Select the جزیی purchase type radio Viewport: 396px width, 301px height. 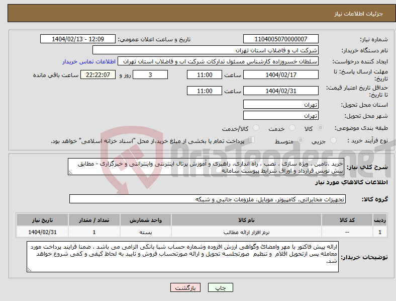pyautogui.click(x=333, y=140)
